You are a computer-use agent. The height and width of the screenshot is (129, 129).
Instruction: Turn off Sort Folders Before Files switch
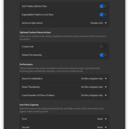[x=103, y=6]
